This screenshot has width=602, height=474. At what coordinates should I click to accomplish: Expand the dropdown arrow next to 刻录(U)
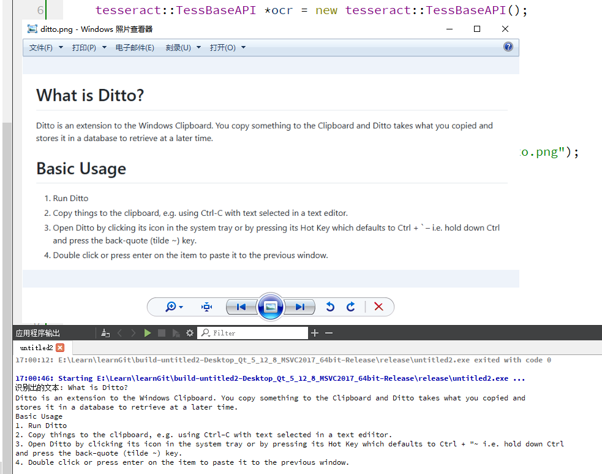tap(198, 48)
